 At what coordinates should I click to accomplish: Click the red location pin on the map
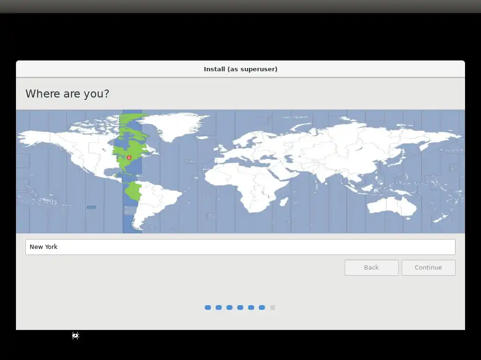coord(129,158)
